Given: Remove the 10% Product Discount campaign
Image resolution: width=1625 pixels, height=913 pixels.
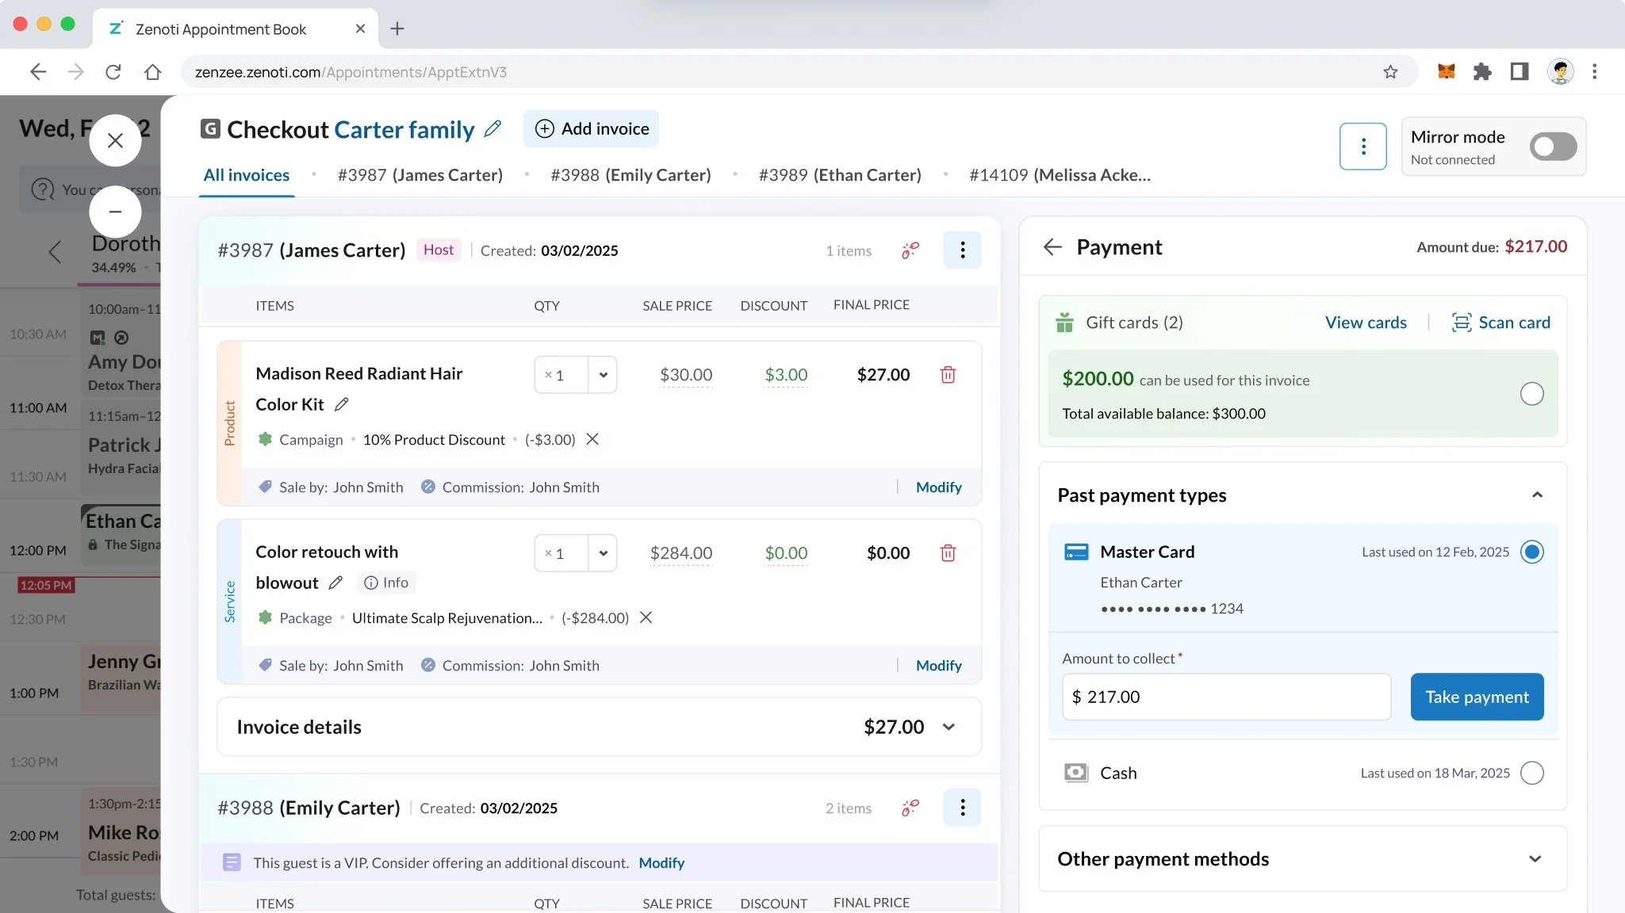Looking at the screenshot, I should 592,439.
